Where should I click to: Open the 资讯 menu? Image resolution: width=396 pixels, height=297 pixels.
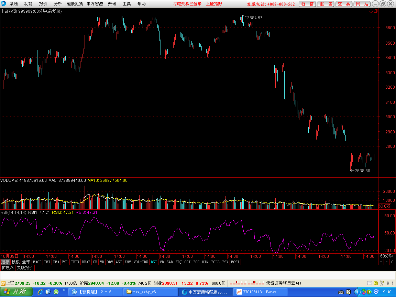(x=112, y=3)
